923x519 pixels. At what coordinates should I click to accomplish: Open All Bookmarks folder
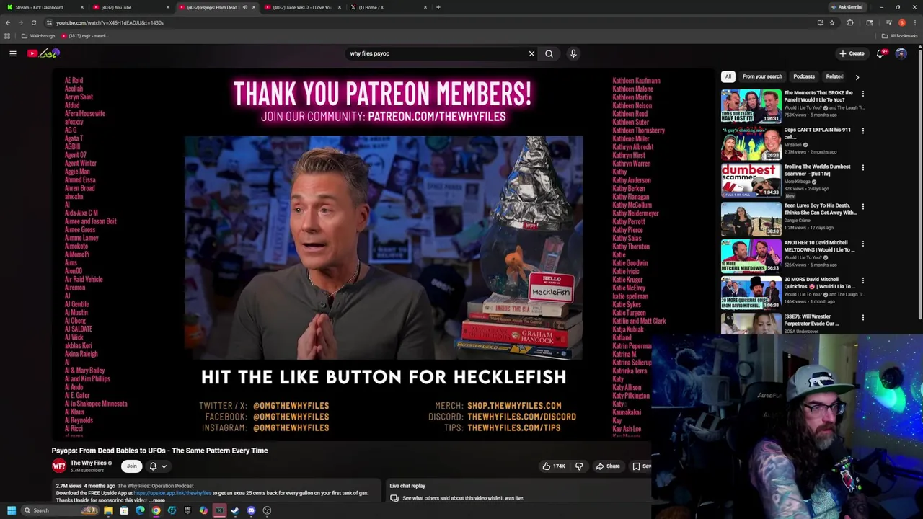tap(900, 36)
